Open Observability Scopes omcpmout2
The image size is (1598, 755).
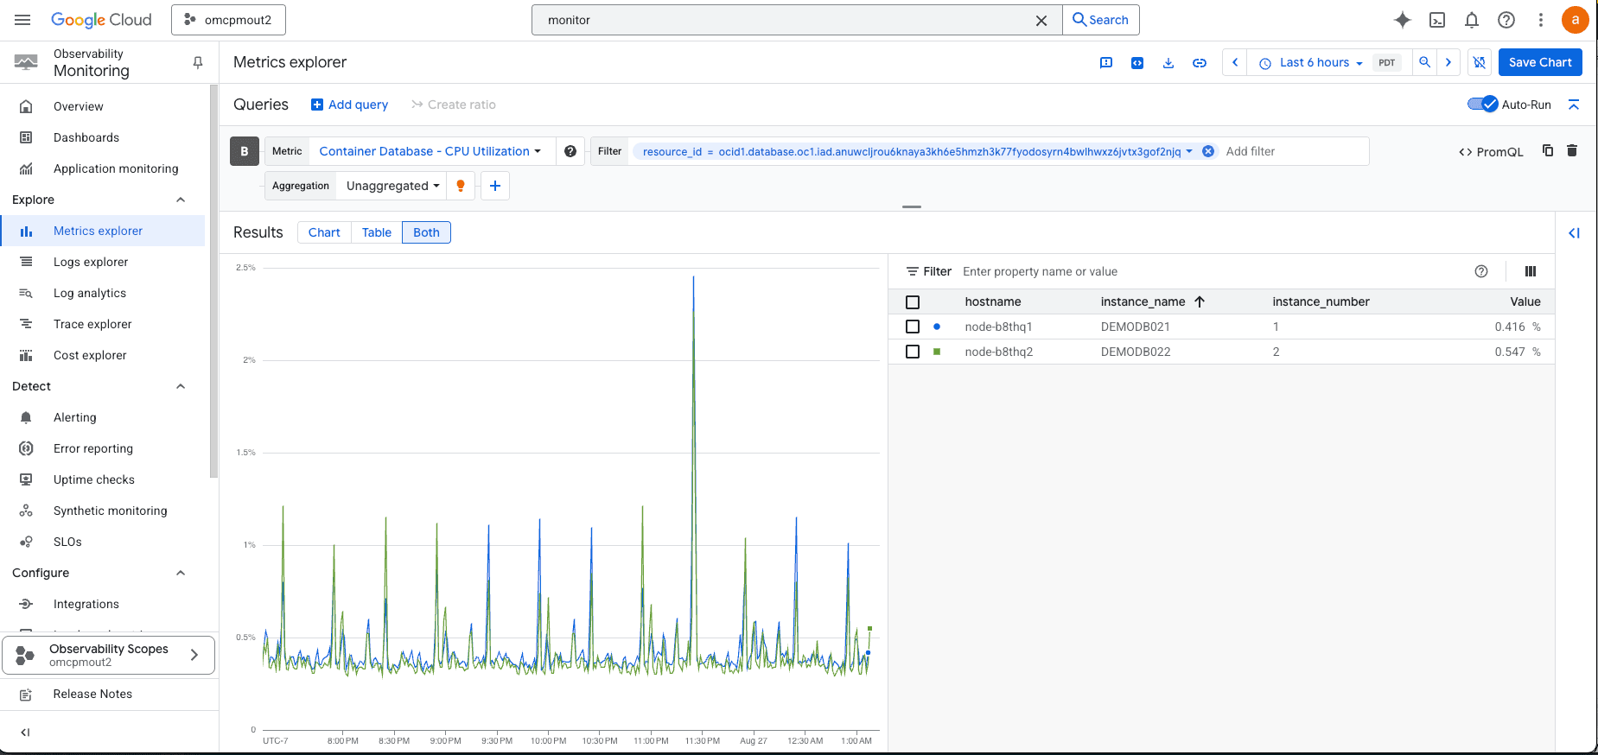[108, 656]
